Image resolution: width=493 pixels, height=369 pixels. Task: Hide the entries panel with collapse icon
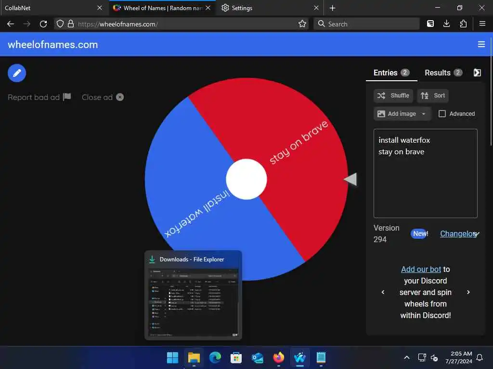(x=477, y=73)
